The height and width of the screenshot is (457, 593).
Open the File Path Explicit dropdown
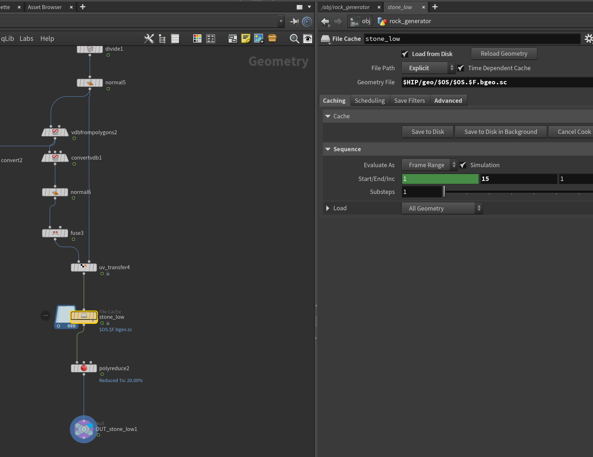[x=428, y=68]
